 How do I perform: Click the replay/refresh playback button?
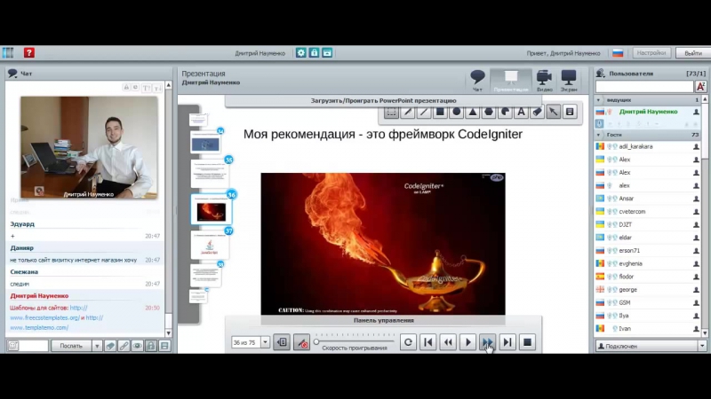408,342
